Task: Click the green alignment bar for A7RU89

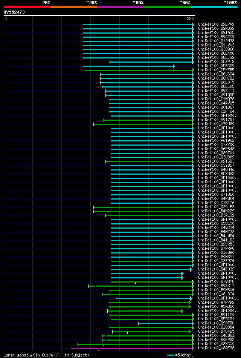Action: [143, 124]
